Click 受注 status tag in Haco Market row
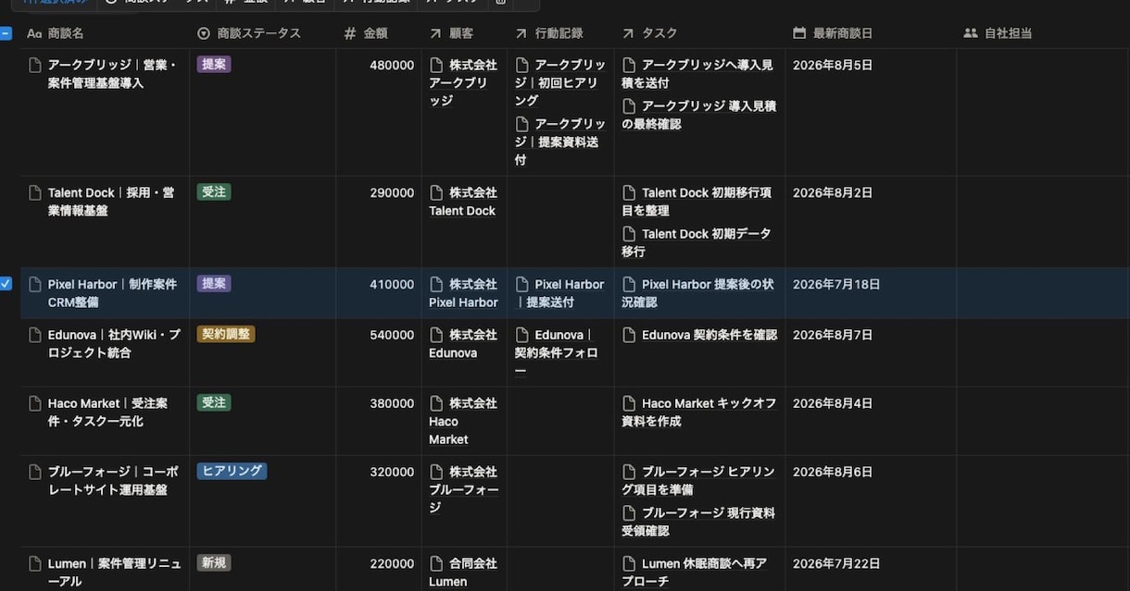Screen dimensions: 1130x591 (x=214, y=403)
